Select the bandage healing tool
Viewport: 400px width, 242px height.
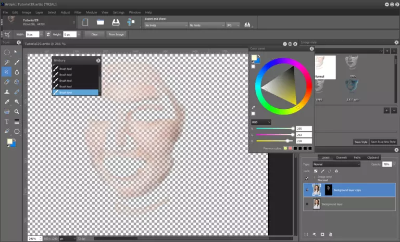point(17,92)
